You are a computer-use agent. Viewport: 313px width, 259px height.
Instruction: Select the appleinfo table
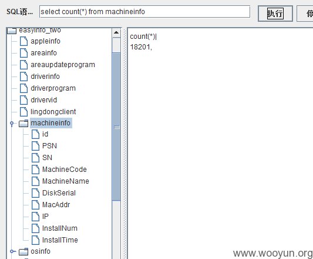pos(46,41)
